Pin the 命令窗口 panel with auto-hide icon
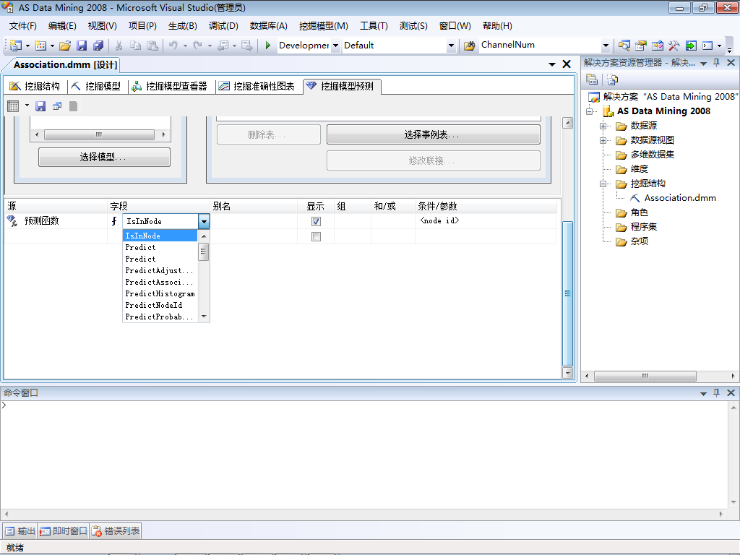Screen dimensions: 740x555 point(716,392)
